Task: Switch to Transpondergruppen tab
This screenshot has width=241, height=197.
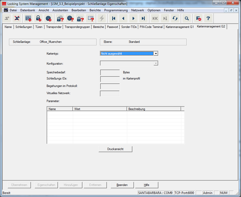Action: 77,27
